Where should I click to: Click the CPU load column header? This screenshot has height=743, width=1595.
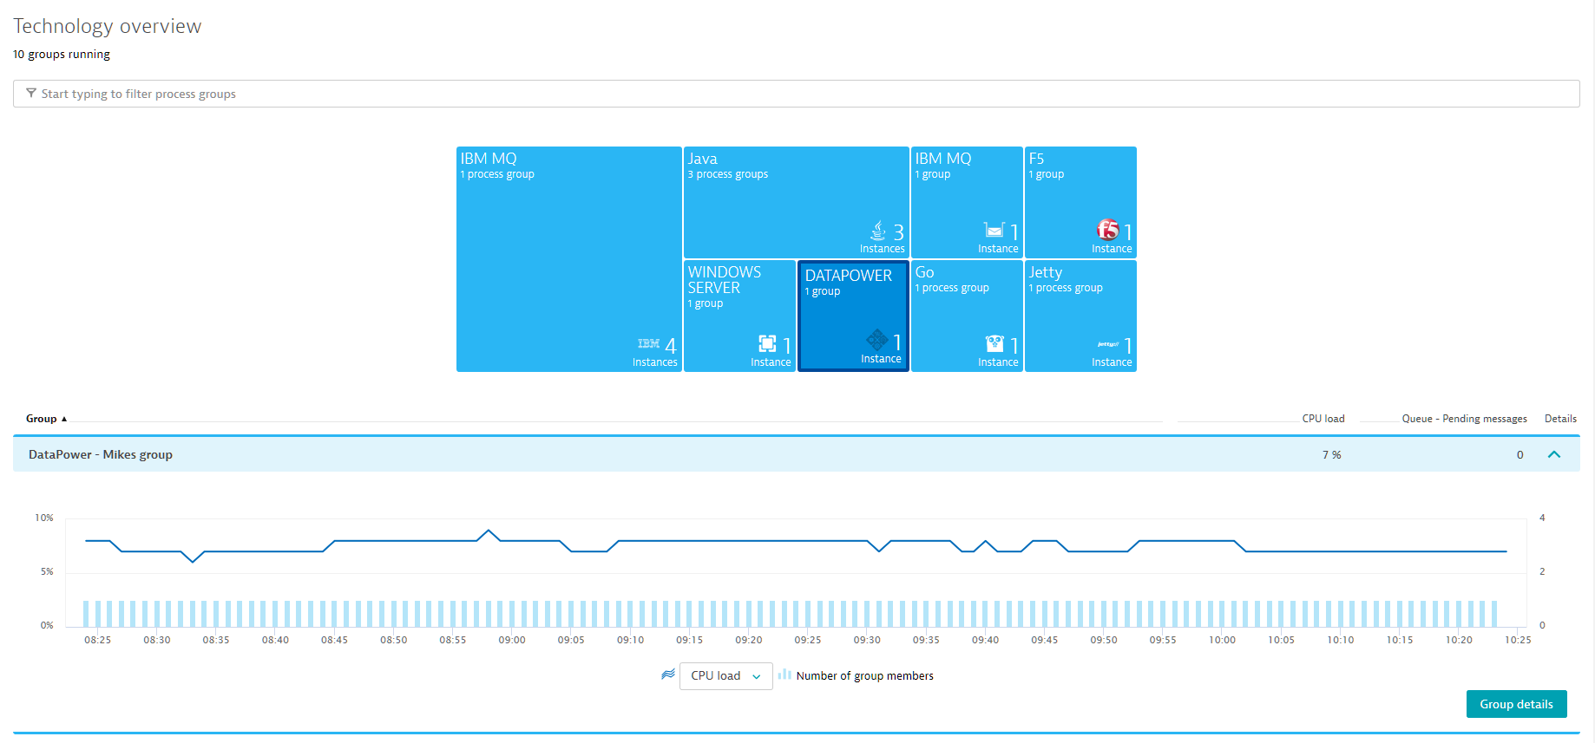pos(1323,419)
